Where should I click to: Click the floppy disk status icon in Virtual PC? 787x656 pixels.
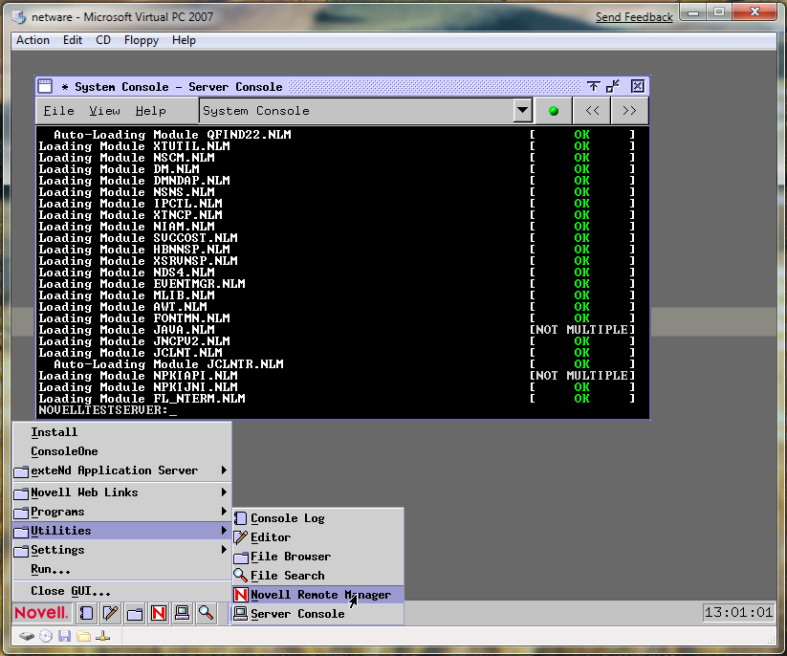64,637
